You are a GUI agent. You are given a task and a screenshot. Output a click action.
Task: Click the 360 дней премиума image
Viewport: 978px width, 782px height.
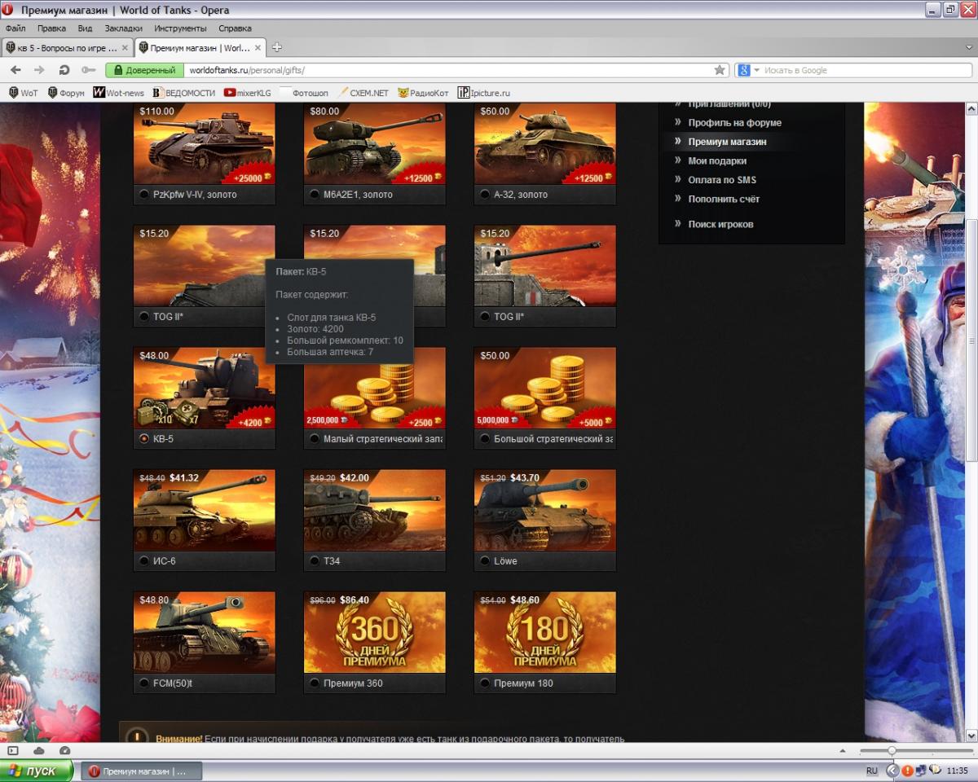(x=375, y=633)
